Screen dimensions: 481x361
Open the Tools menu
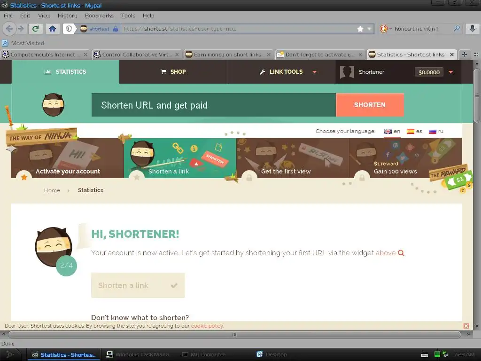tap(128, 16)
